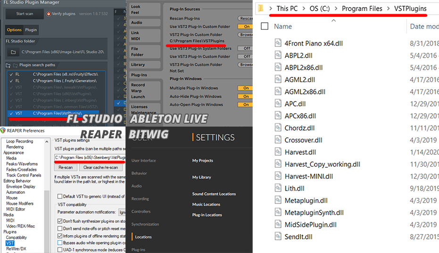Viewport: 439px width, 253px height.
Task: Uncheck the Fruity\Effects search path checkmark
Action: click(11, 75)
